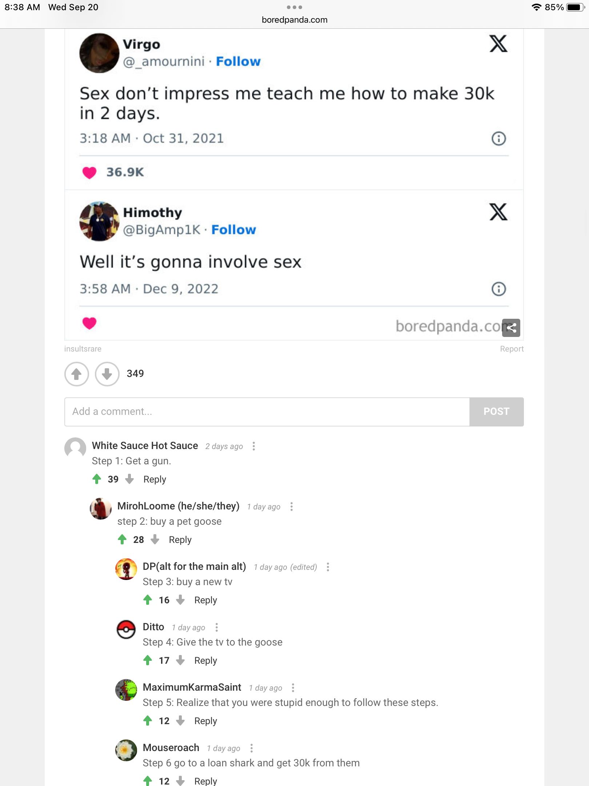
Task: Upvote the insultsrare post
Action: point(76,374)
